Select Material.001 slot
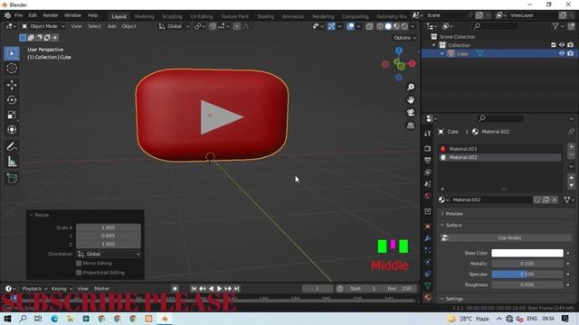The width and height of the screenshot is (579, 325). pyautogui.click(x=500, y=149)
